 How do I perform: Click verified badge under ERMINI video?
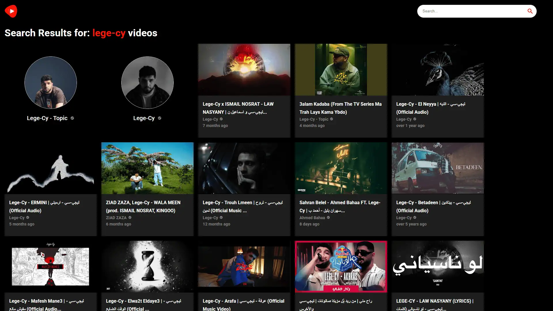click(28, 217)
